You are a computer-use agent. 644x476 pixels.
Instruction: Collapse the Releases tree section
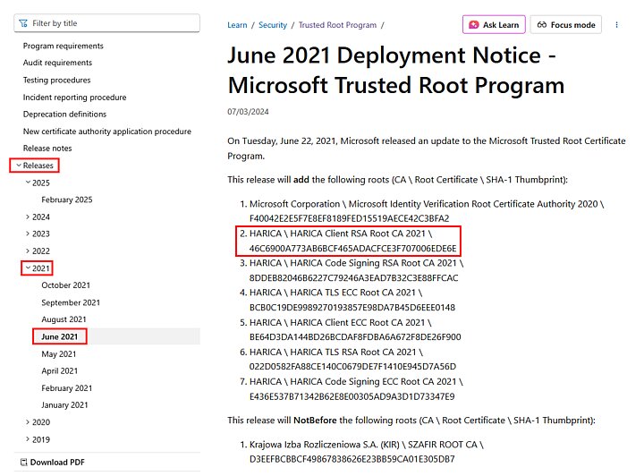[19, 166]
